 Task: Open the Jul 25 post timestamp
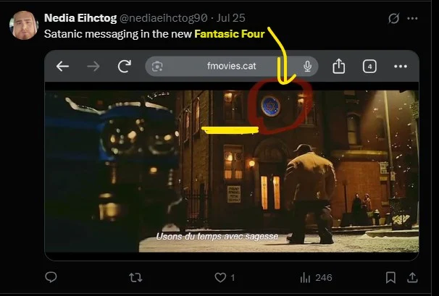coord(231,18)
